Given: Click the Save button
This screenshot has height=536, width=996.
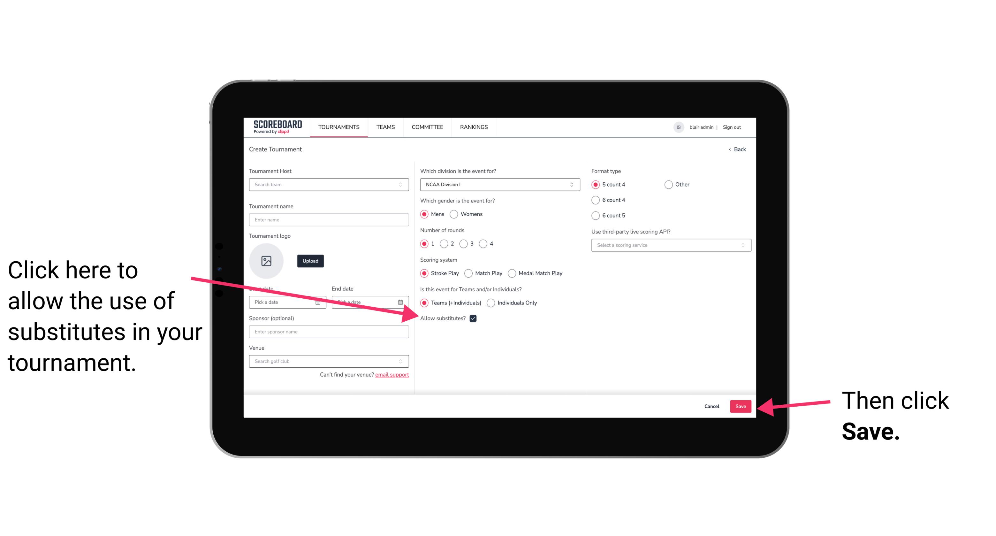Looking at the screenshot, I should [x=741, y=405].
